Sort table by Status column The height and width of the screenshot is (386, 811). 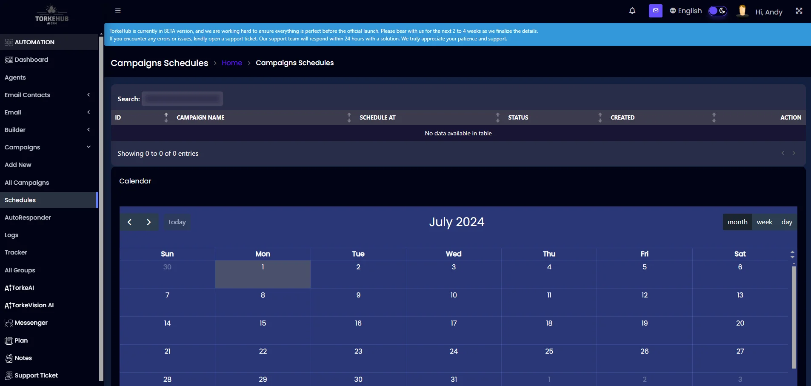tap(600, 117)
